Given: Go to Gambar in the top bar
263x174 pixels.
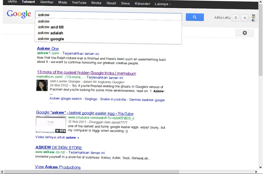Looking at the screenshot, I should pyautogui.click(x=47, y=2).
